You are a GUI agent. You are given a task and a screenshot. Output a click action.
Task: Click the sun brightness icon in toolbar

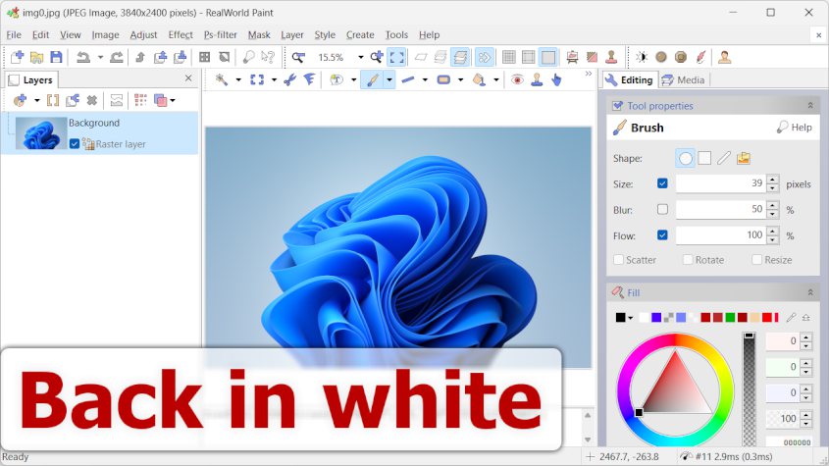642,57
